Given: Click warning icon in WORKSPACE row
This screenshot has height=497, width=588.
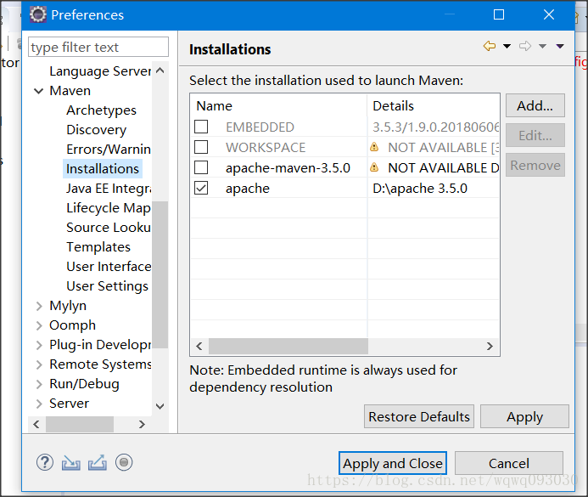Looking at the screenshot, I should click(x=374, y=147).
